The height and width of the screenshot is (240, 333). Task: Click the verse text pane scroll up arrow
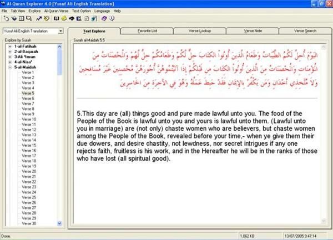point(324,47)
